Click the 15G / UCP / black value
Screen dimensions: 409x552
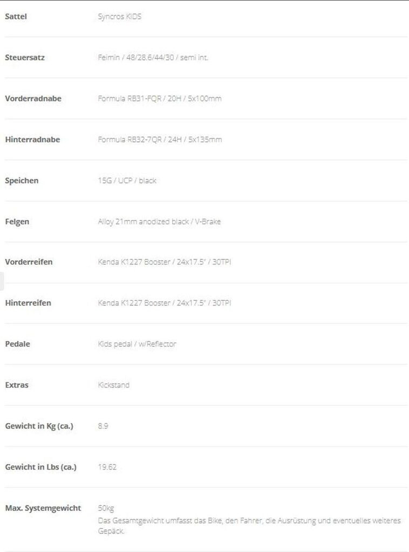[127, 181]
